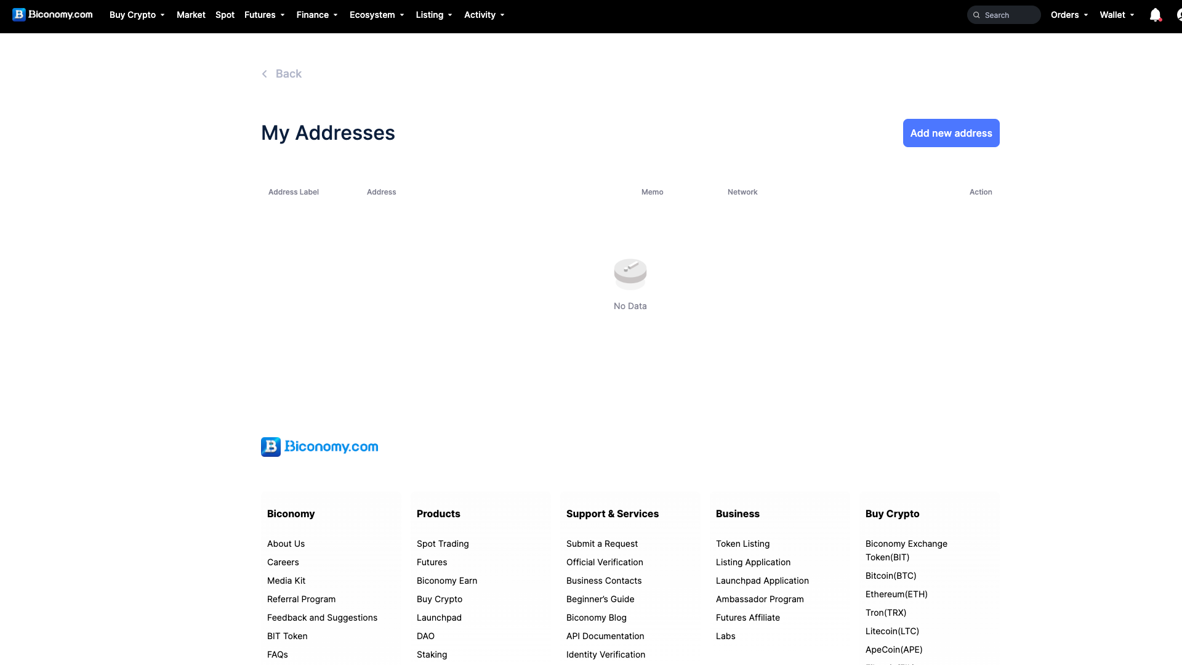
Task: Open the Business Contacts link
Action: tap(604, 581)
